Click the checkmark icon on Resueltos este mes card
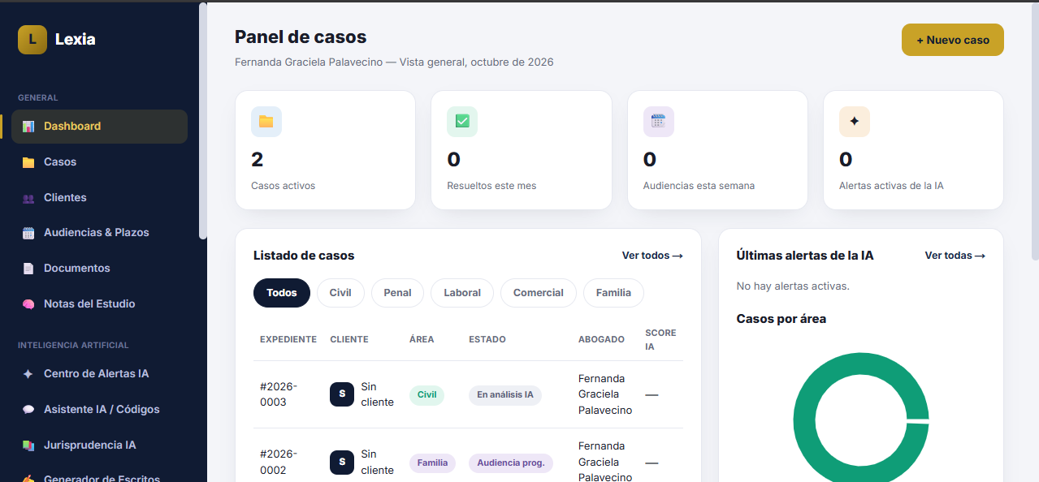 462,122
